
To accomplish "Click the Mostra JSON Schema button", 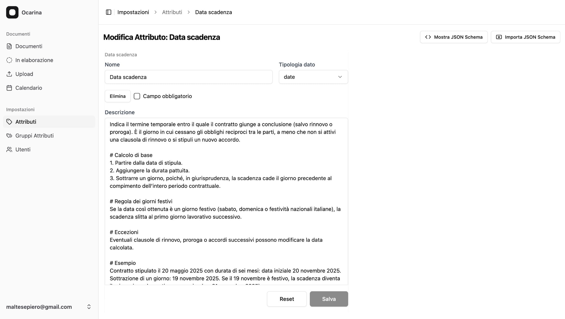I will click(x=454, y=37).
